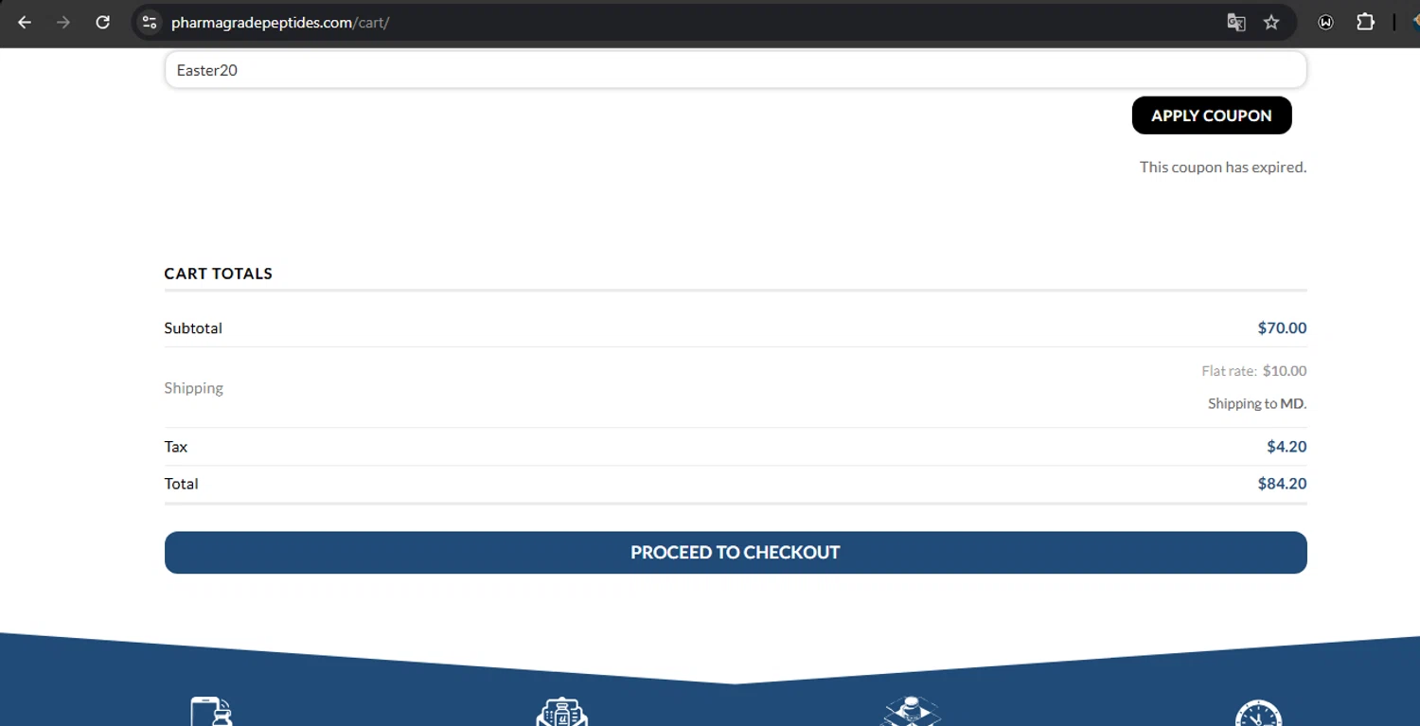Click the $70.00 subtotal amount
The width and height of the screenshot is (1420, 726).
[1282, 328]
